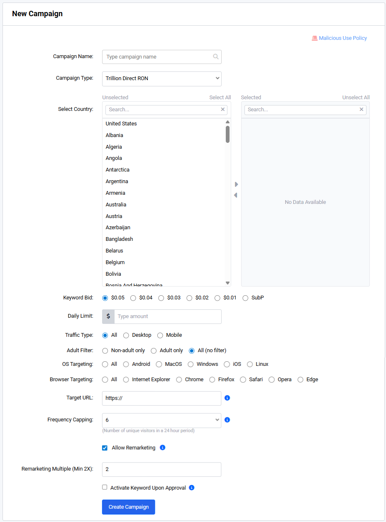Image resolution: width=386 pixels, height=522 pixels.
Task: Choose Mobile traffic type
Action: point(160,335)
